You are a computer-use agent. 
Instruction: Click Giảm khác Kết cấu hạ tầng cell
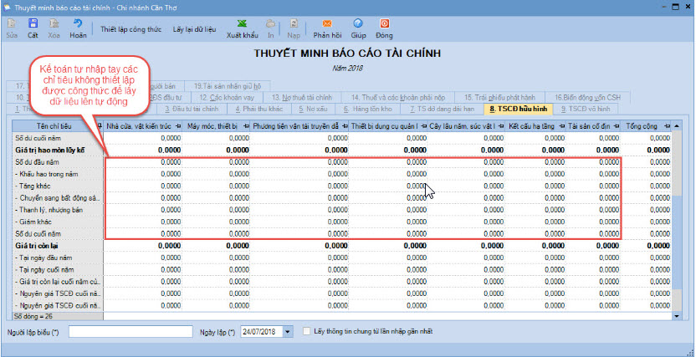click(535, 222)
